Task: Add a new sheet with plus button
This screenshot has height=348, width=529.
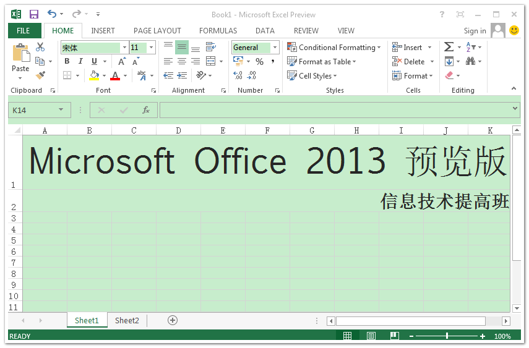Action: pyautogui.click(x=173, y=320)
